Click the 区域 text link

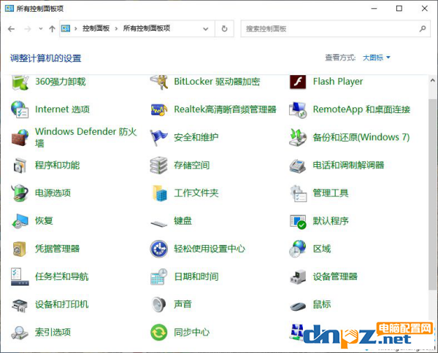point(322,249)
